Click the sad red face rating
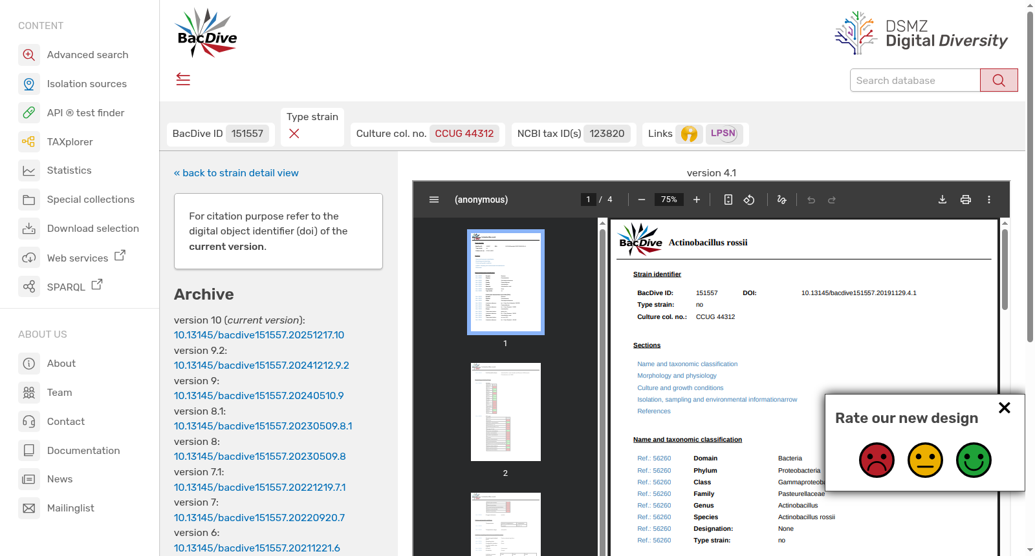 (x=877, y=460)
